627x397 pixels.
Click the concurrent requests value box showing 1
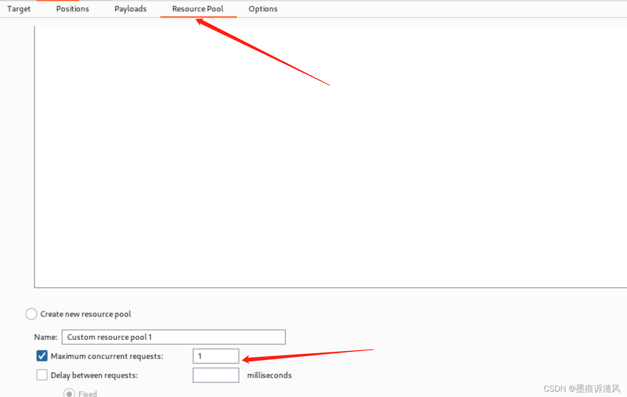(216, 356)
